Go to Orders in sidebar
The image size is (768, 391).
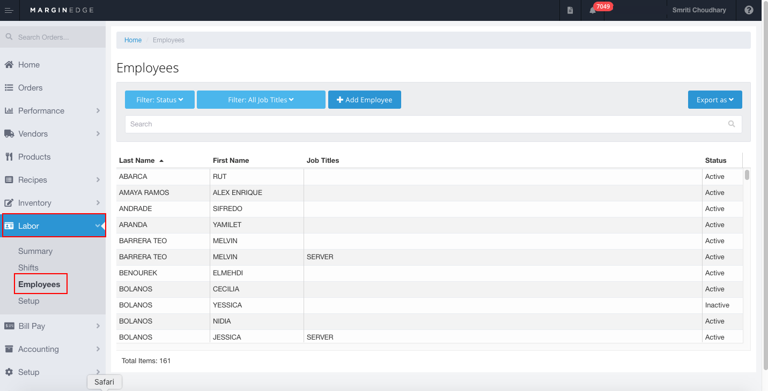point(30,87)
